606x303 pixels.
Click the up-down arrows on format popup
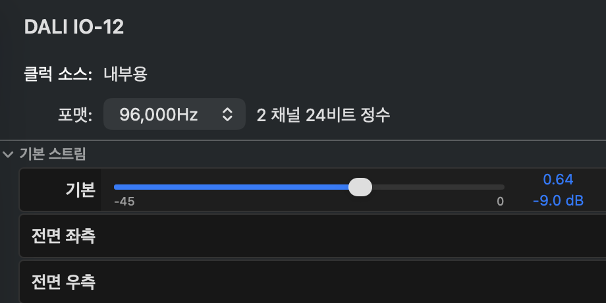click(x=227, y=115)
